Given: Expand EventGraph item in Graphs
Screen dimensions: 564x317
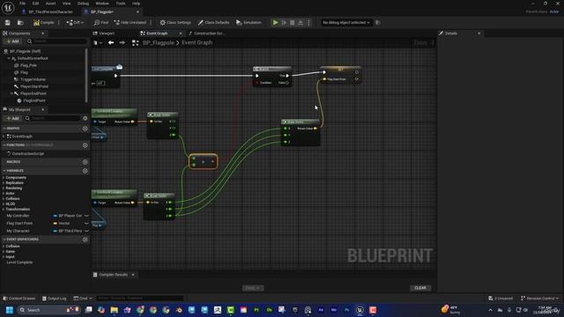Looking at the screenshot, I should pyautogui.click(x=4, y=136).
